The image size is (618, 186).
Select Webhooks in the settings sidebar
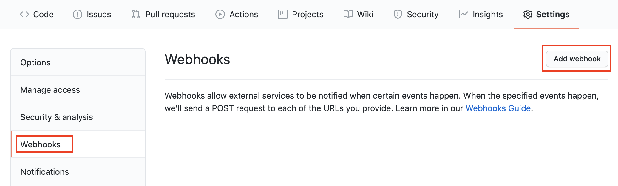pyautogui.click(x=41, y=144)
